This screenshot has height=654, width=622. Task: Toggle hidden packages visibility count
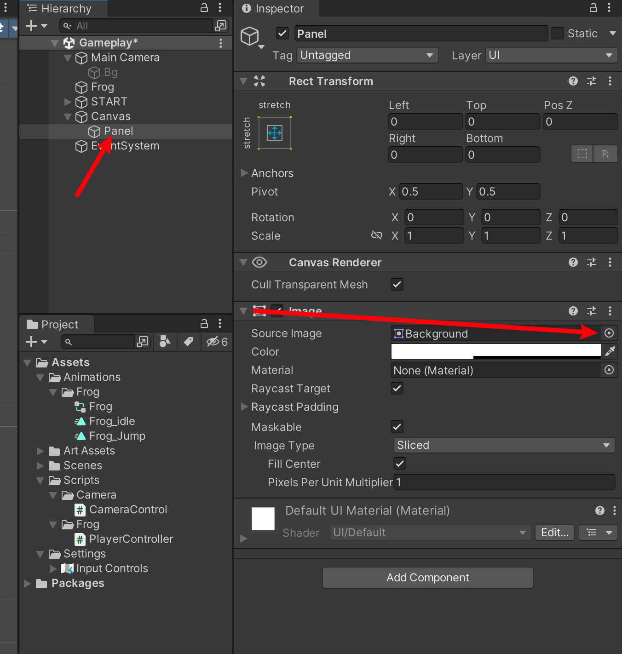[217, 342]
